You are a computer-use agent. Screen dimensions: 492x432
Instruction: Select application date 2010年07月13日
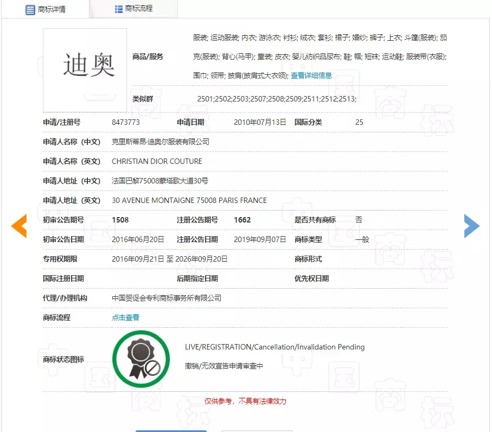tap(260, 122)
